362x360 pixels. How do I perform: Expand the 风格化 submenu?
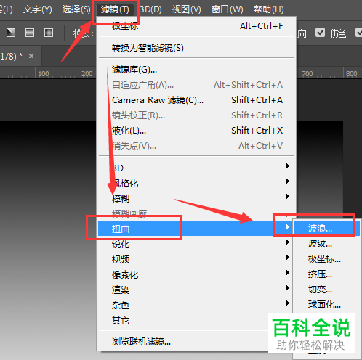pyautogui.click(x=196, y=183)
